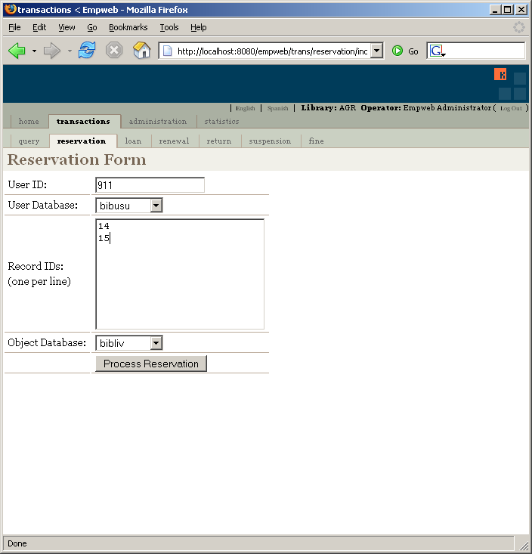This screenshot has height=554, width=532.
Task: Click the 'Library: AGR' text
Action: 329,108
